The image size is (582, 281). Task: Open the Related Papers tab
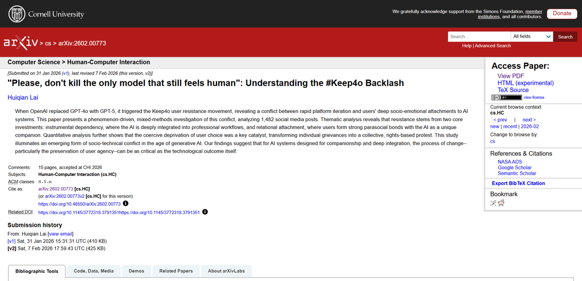[176, 271]
